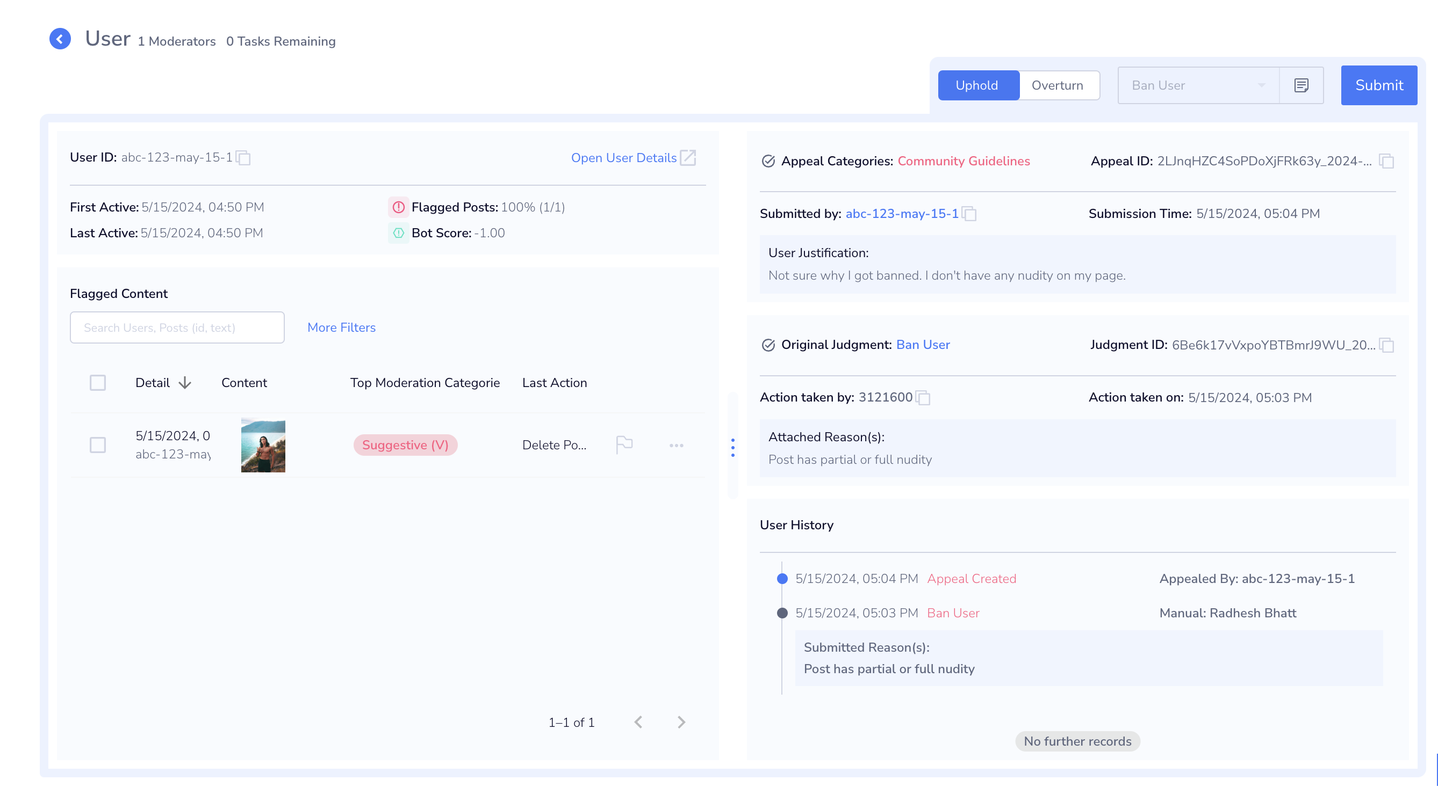Click the Community Guidelines appeal category link
The height and width of the screenshot is (802, 1438).
point(963,161)
